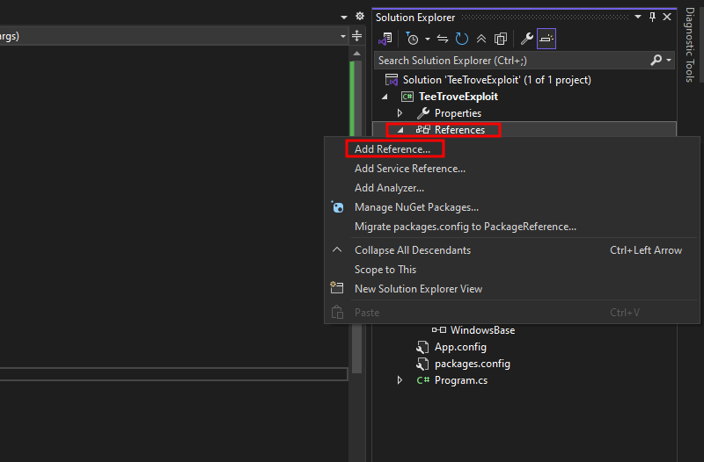Click the Pending Changes Filter clock icon

(x=412, y=39)
